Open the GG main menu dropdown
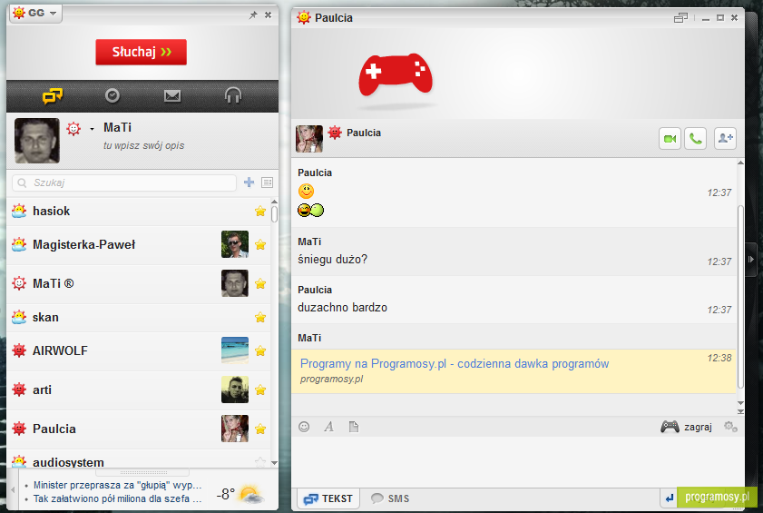Screen dimensions: 763x513 [35, 13]
